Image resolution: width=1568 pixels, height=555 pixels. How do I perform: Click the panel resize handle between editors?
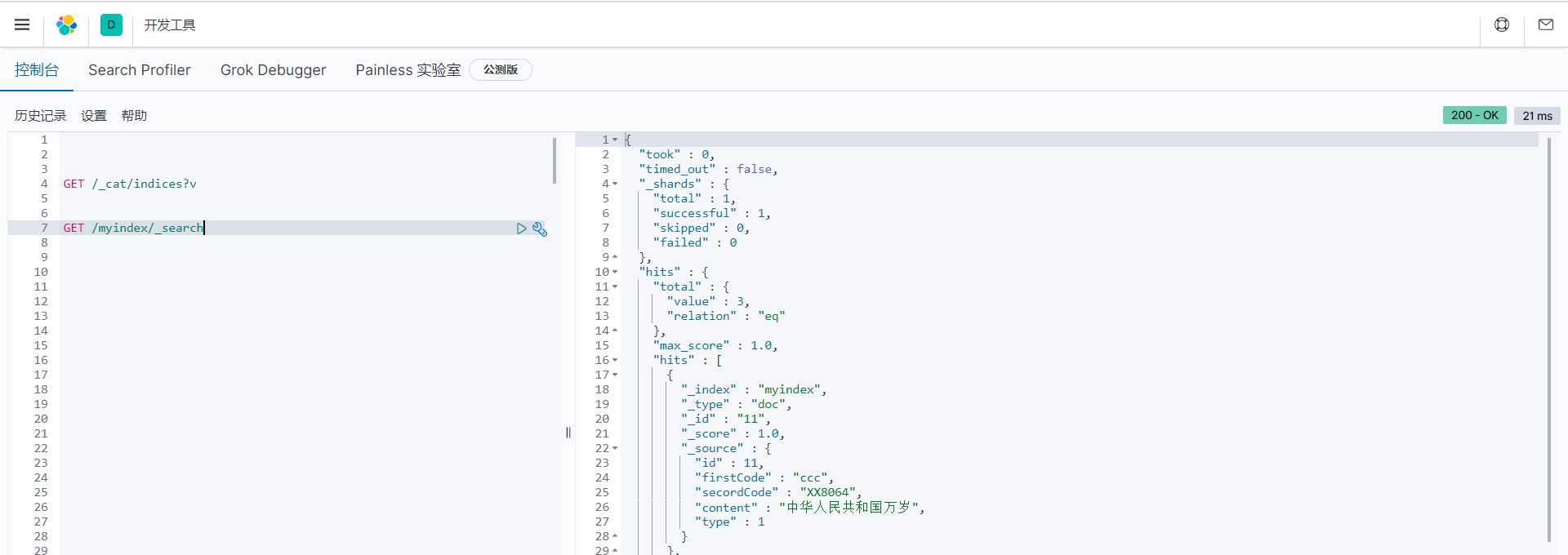[568, 433]
